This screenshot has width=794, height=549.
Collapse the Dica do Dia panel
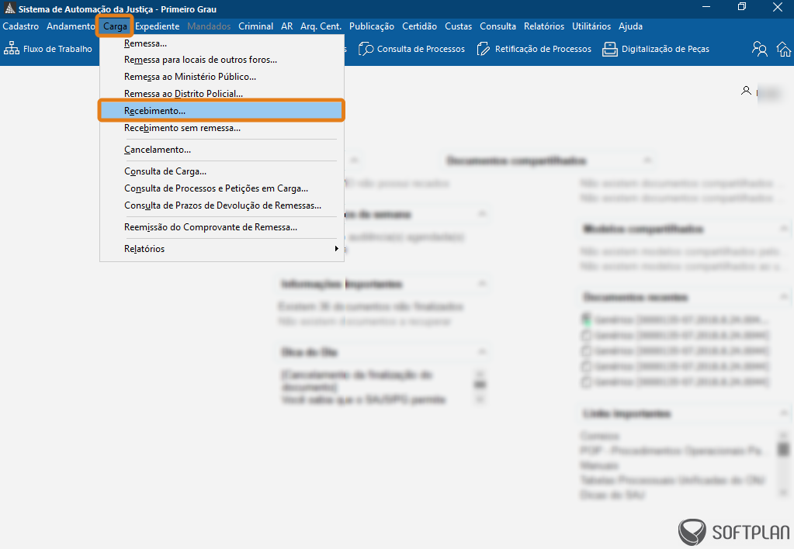click(482, 352)
